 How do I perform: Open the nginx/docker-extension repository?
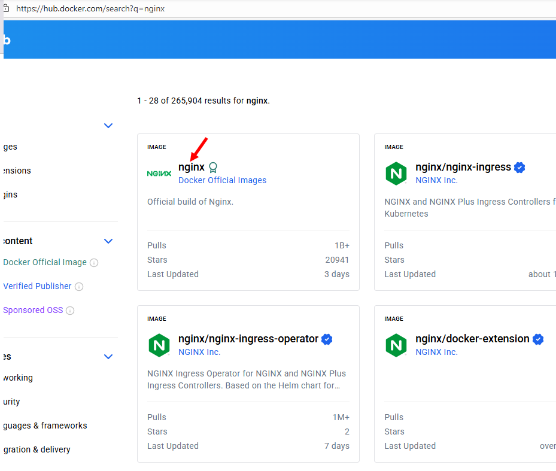tap(472, 339)
